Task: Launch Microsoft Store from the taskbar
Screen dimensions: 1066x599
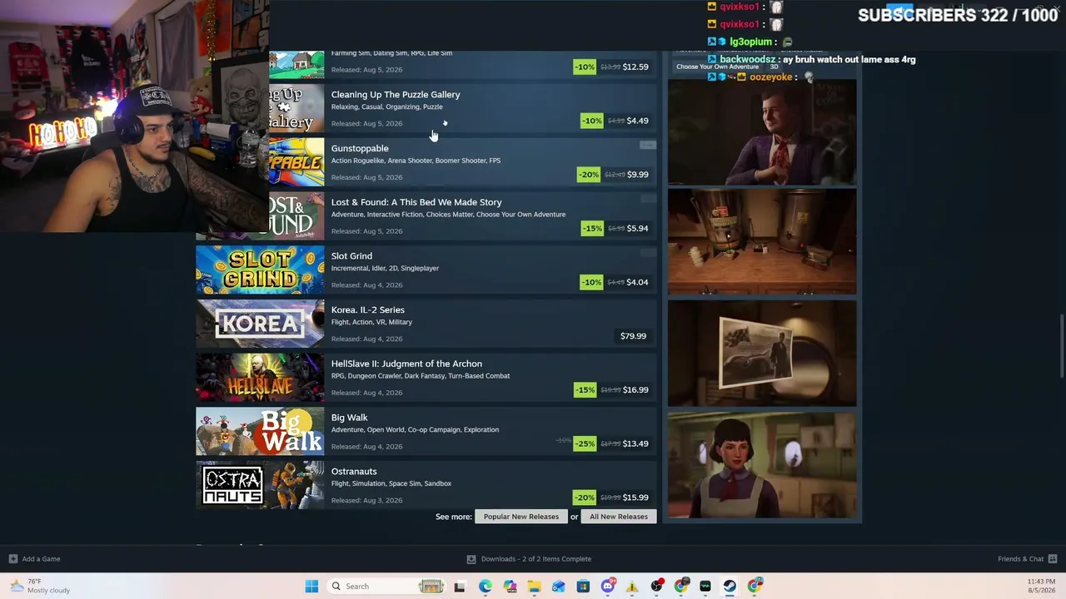Action: click(x=583, y=587)
